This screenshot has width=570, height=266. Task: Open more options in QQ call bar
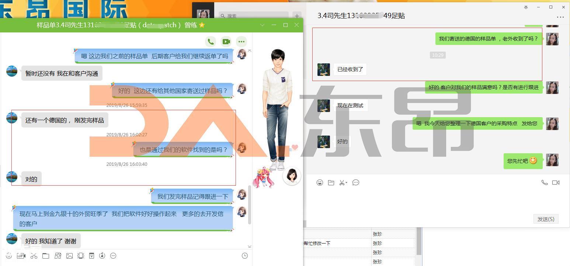coord(241,42)
